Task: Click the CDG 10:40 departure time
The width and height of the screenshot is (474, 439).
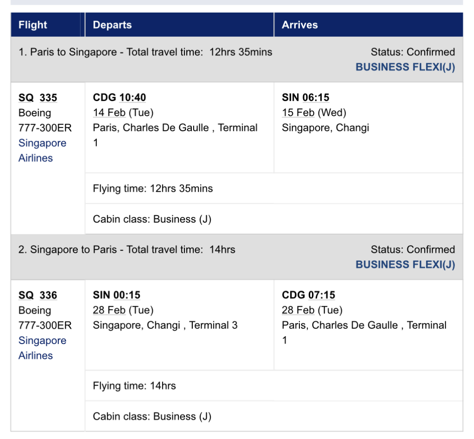Action: point(119,98)
